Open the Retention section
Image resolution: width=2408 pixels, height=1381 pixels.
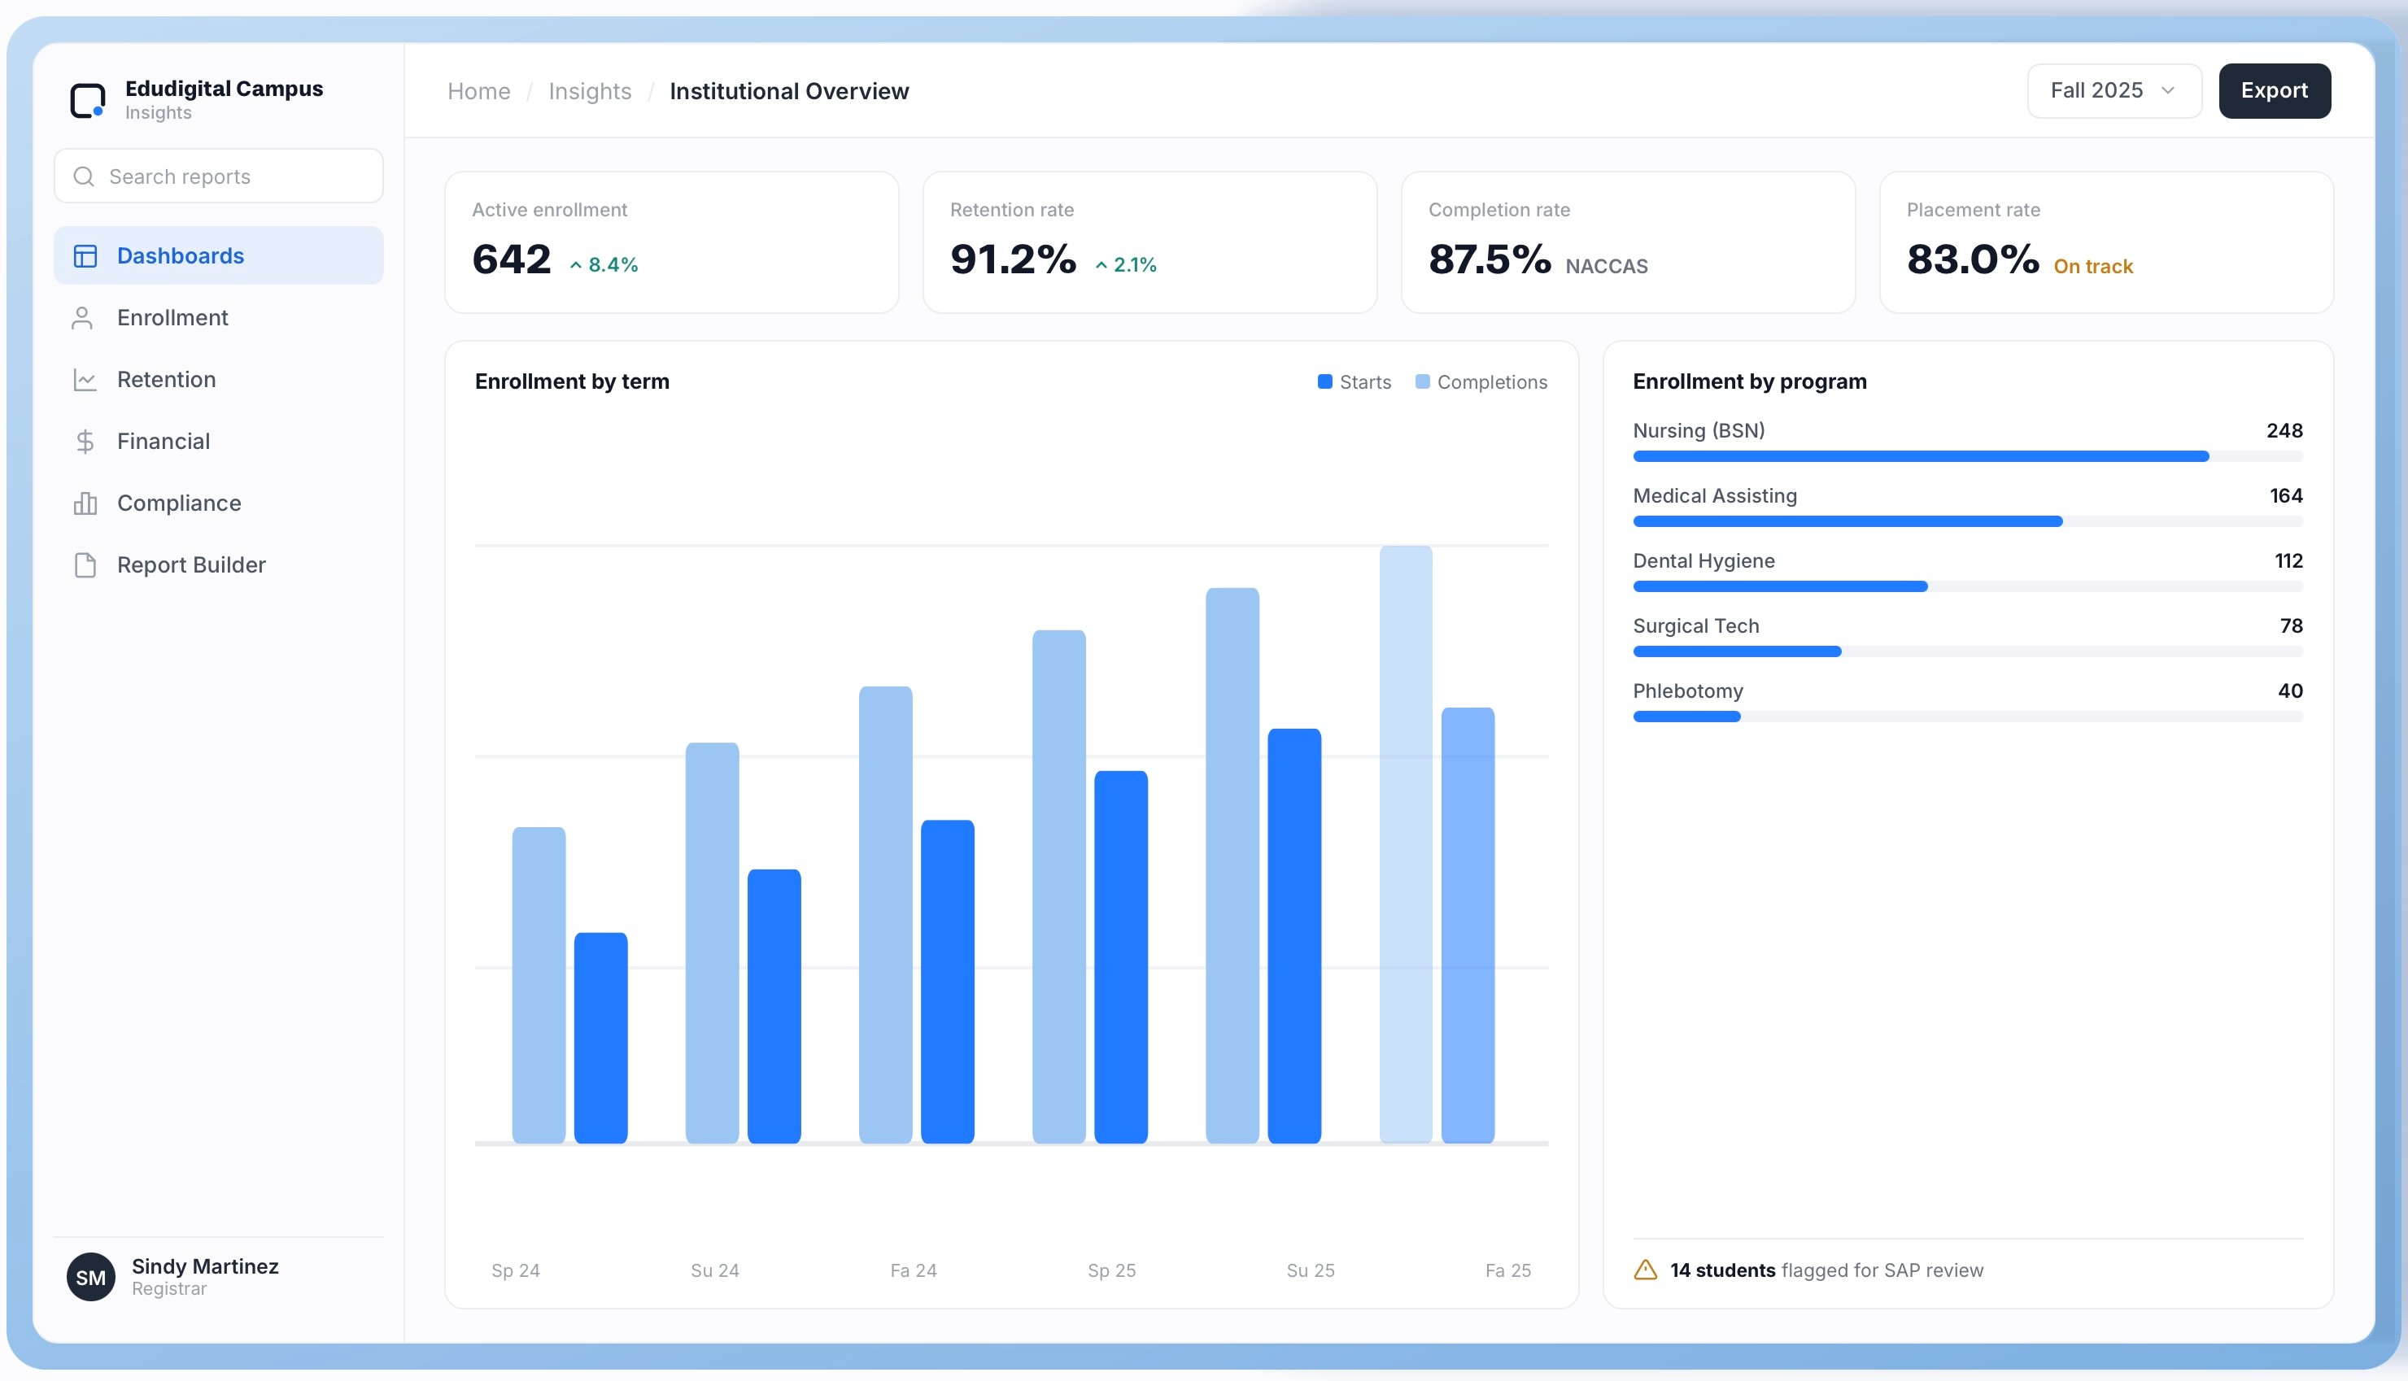coord(218,379)
